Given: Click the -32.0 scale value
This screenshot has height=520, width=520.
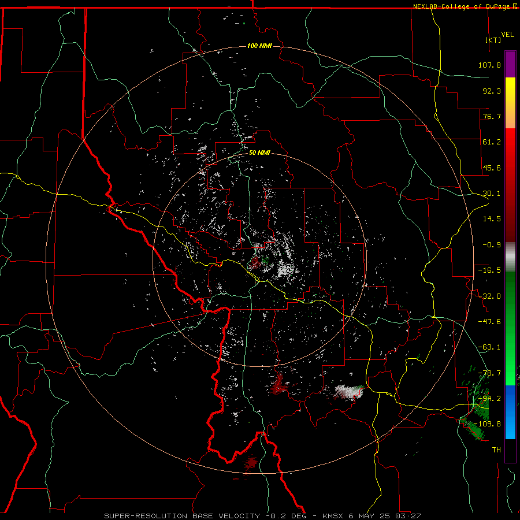Looking at the screenshot, I should coord(489,296).
